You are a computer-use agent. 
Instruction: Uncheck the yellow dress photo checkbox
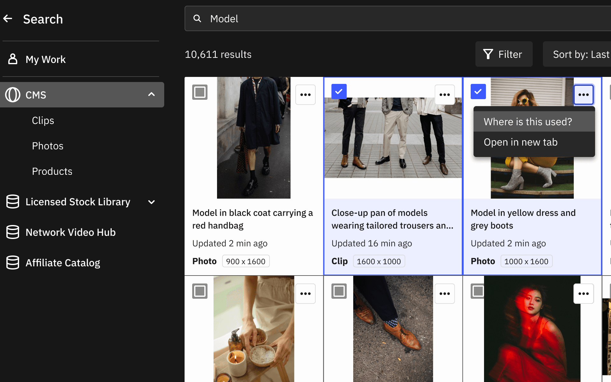[x=478, y=92]
